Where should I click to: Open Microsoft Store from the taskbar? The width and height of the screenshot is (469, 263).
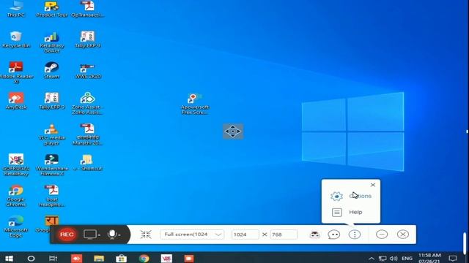[121, 258]
